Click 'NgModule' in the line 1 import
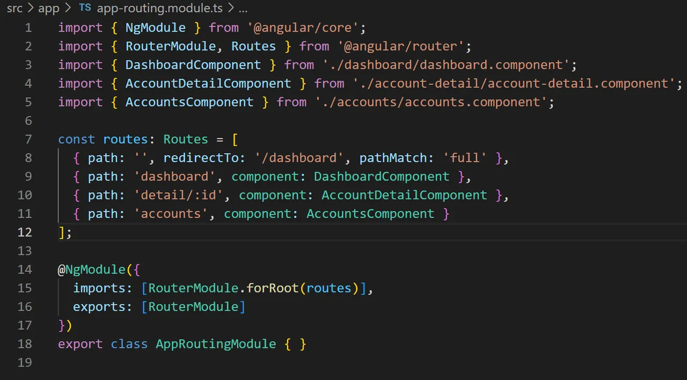This screenshot has height=380, width=687. tap(156, 28)
